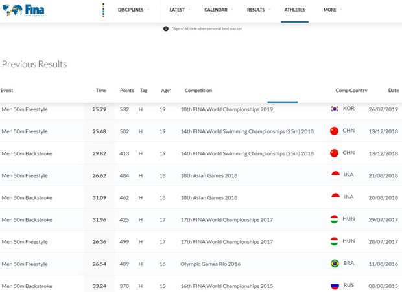Open the Olympic Games Rio 2016 competition
The height and width of the screenshot is (292, 402).
(x=210, y=264)
